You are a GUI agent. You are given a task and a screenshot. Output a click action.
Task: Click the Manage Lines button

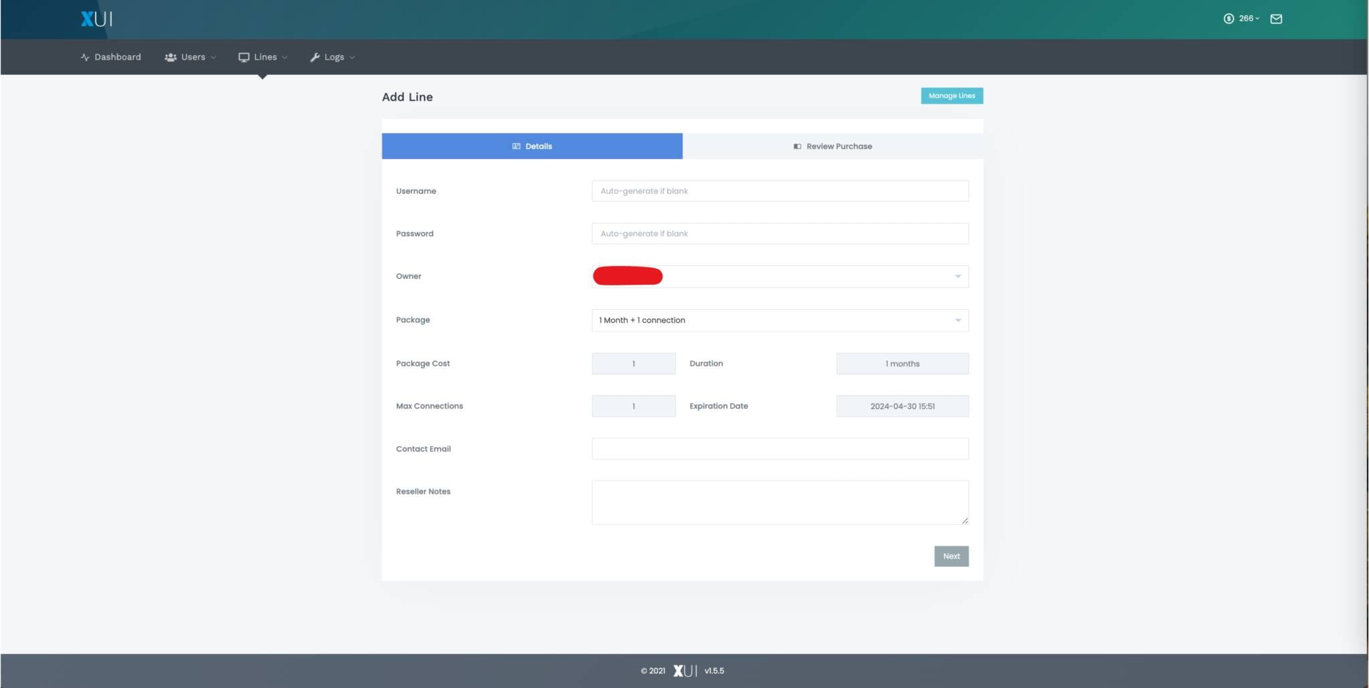pyautogui.click(x=951, y=96)
